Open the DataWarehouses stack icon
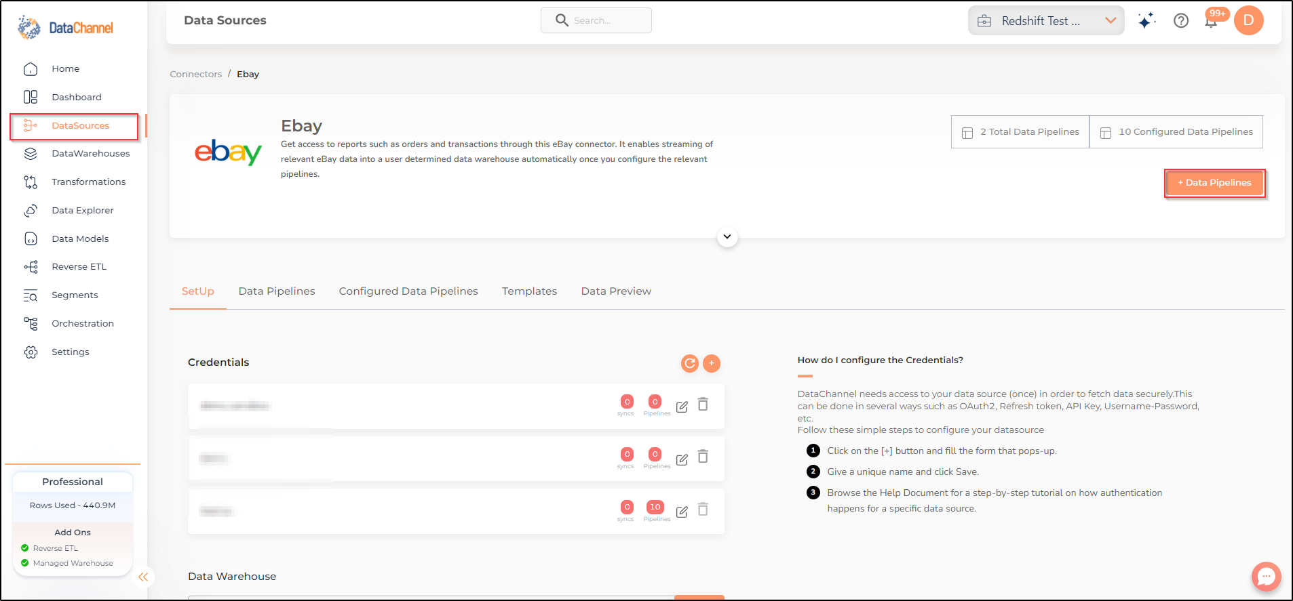Image resolution: width=1293 pixels, height=601 pixels. [x=31, y=154]
